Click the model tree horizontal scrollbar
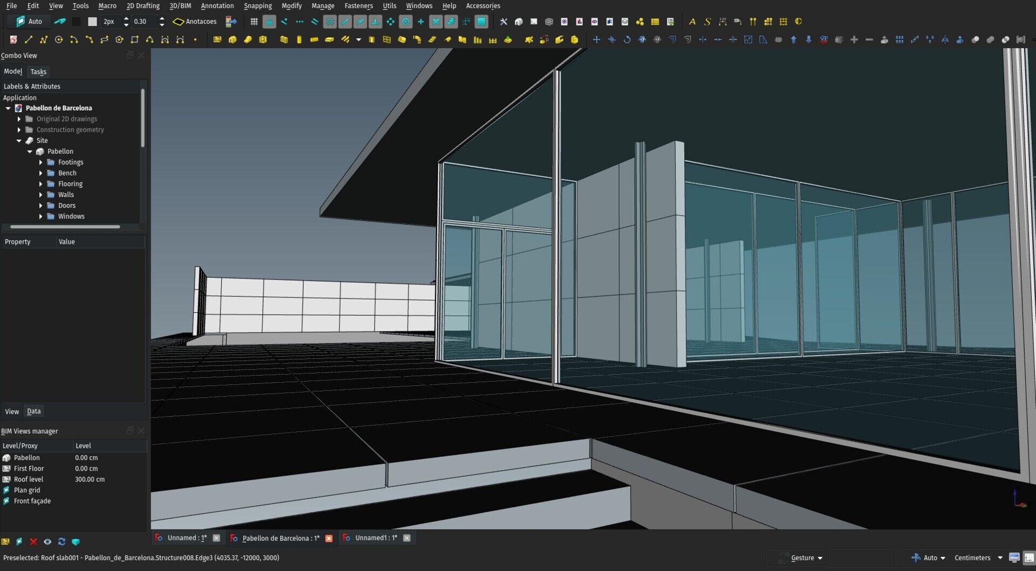The image size is (1036, 571). (65, 227)
